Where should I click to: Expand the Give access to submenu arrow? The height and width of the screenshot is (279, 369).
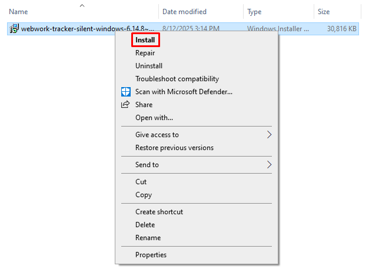point(269,134)
